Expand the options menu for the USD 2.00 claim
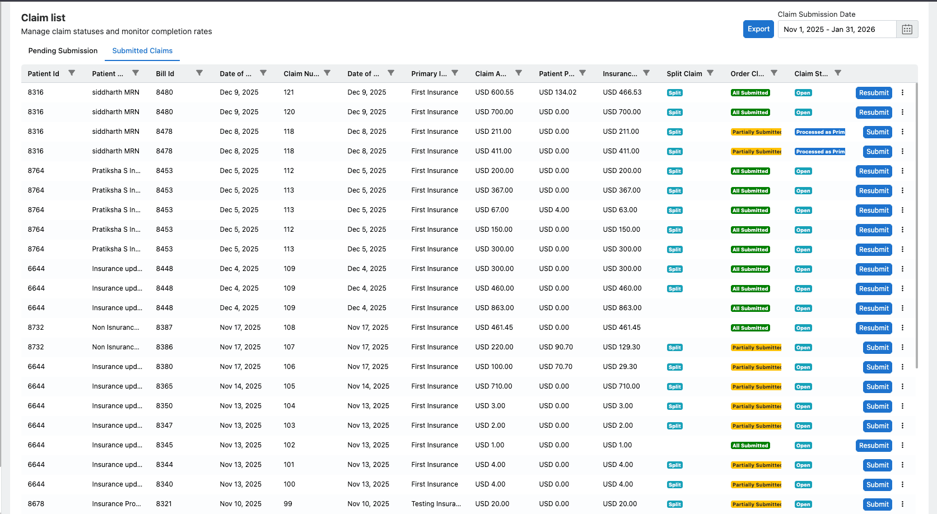The height and width of the screenshot is (514, 937). [902, 426]
